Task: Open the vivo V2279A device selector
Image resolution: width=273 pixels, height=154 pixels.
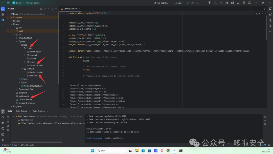Action: pos(162,3)
